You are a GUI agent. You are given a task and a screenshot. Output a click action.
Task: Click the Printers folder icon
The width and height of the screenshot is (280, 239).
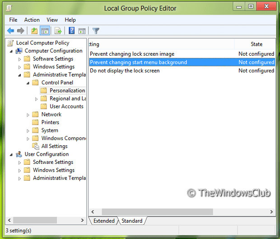coord(35,122)
